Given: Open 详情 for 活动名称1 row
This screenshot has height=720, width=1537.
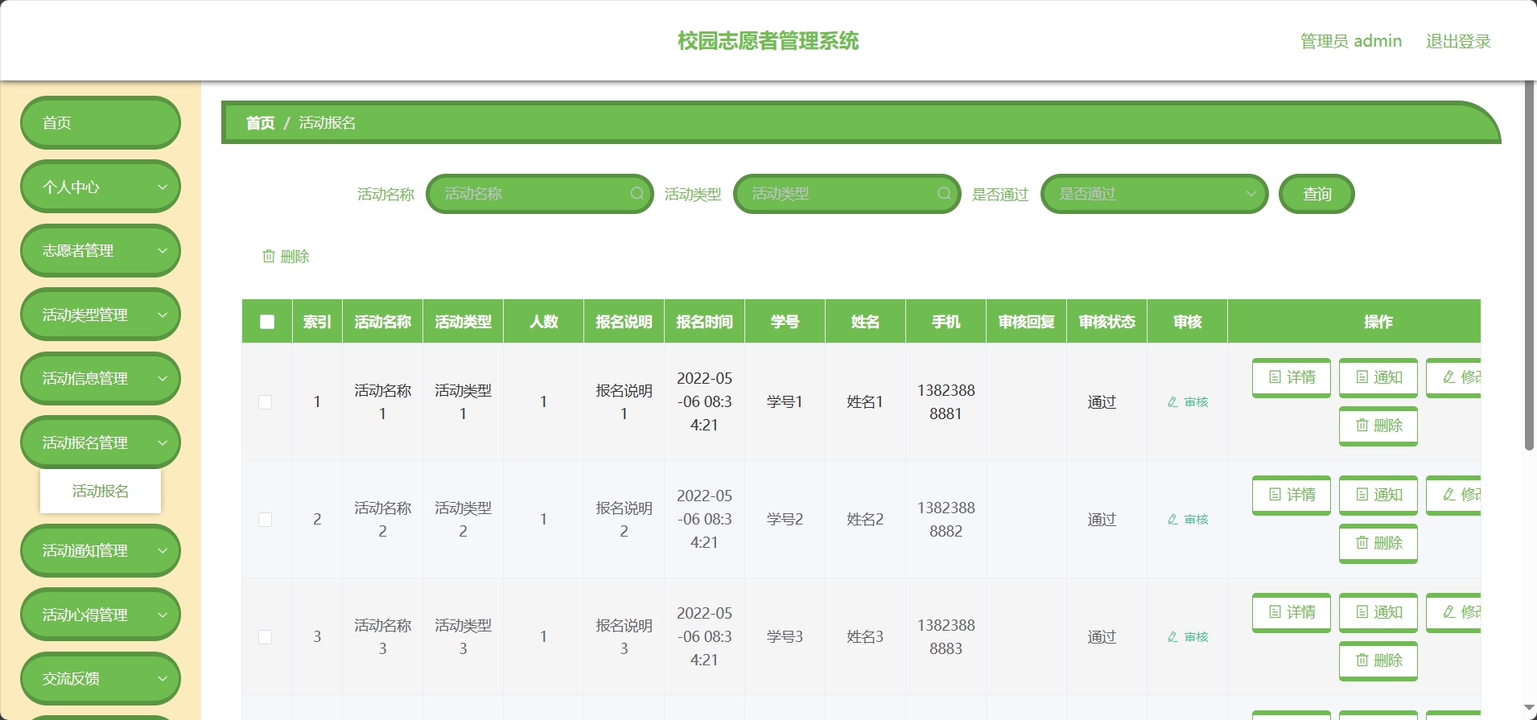Looking at the screenshot, I should (x=1292, y=377).
